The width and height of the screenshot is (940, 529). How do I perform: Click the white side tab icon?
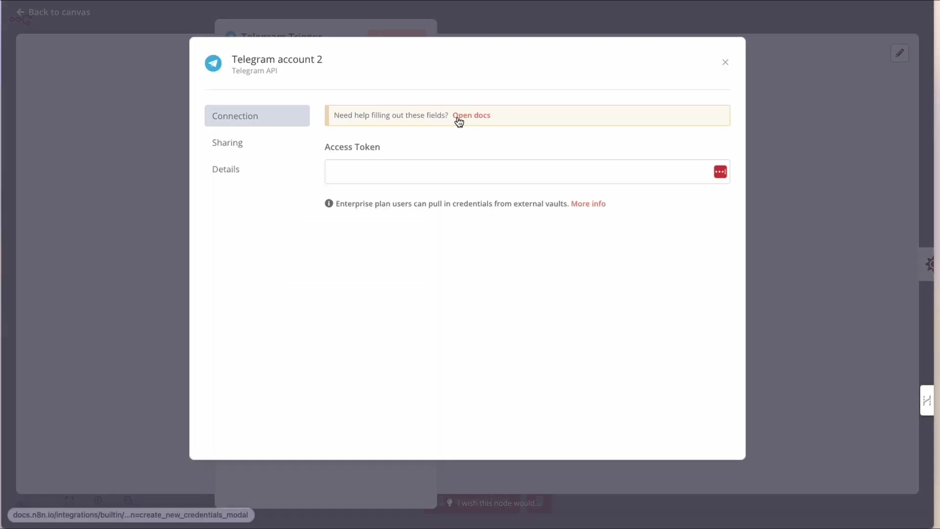(x=926, y=401)
